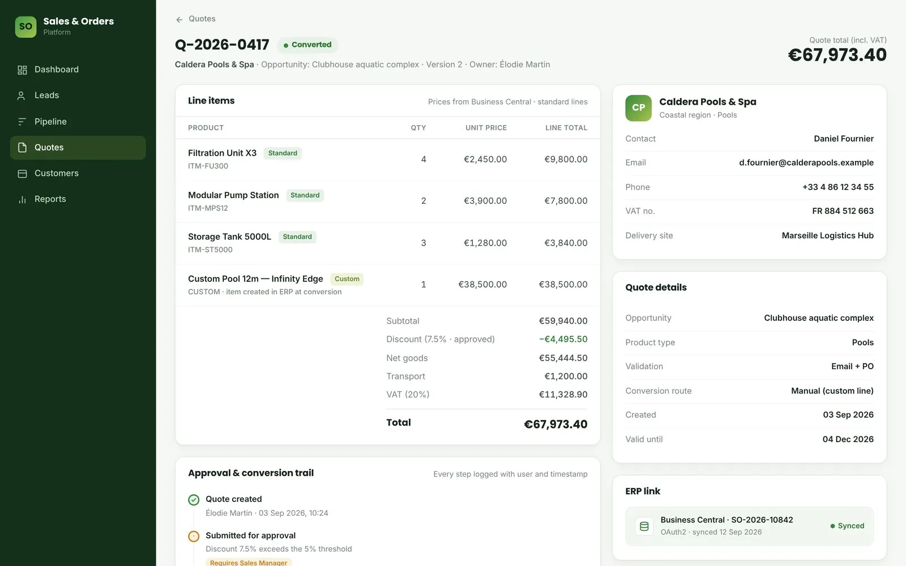The height and width of the screenshot is (566, 906).
Task: Click the Leads person icon
Action: (x=22, y=96)
